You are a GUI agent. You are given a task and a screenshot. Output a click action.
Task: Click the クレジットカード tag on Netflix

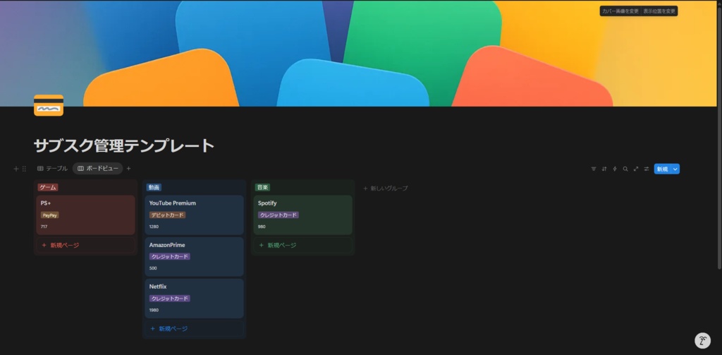pyautogui.click(x=170, y=299)
